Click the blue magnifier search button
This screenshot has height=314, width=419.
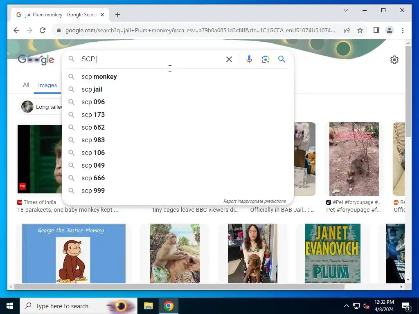(x=282, y=59)
